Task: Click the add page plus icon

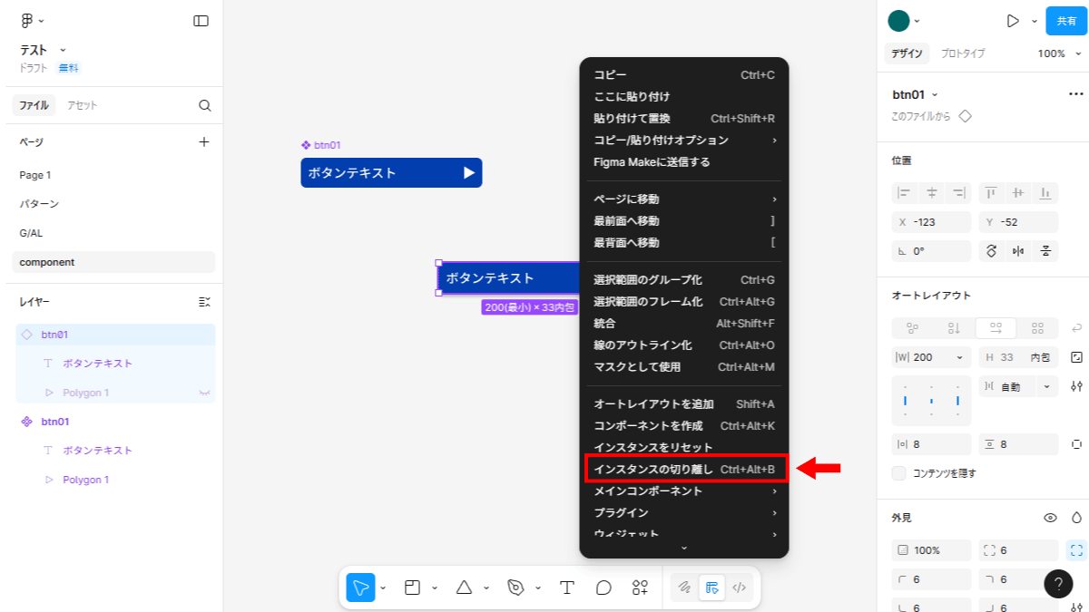Action: (204, 141)
